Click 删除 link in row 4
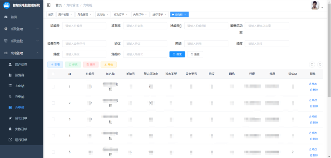The width and height of the screenshot is (331, 158). pos(314,139)
